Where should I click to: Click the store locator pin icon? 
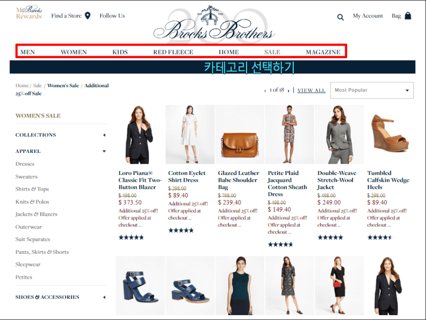click(x=88, y=16)
